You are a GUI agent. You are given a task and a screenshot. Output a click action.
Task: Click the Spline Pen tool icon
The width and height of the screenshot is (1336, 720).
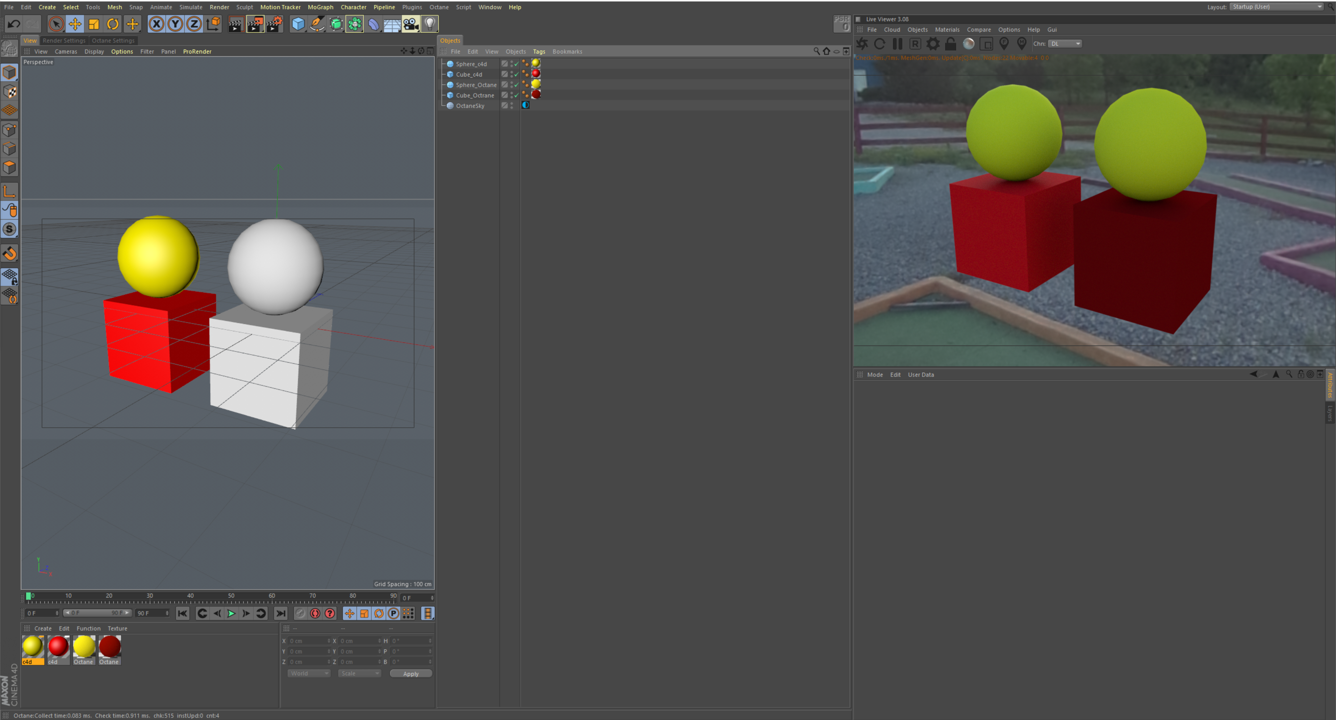[317, 24]
